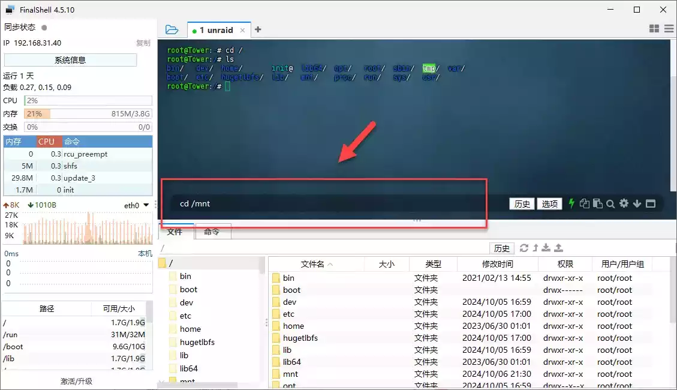677x390 pixels.
Task: Select the hugetlbfs folder in directory tree
Action: click(197, 342)
